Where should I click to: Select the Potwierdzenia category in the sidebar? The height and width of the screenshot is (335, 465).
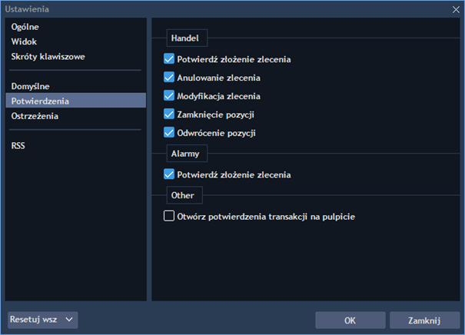[x=40, y=101]
